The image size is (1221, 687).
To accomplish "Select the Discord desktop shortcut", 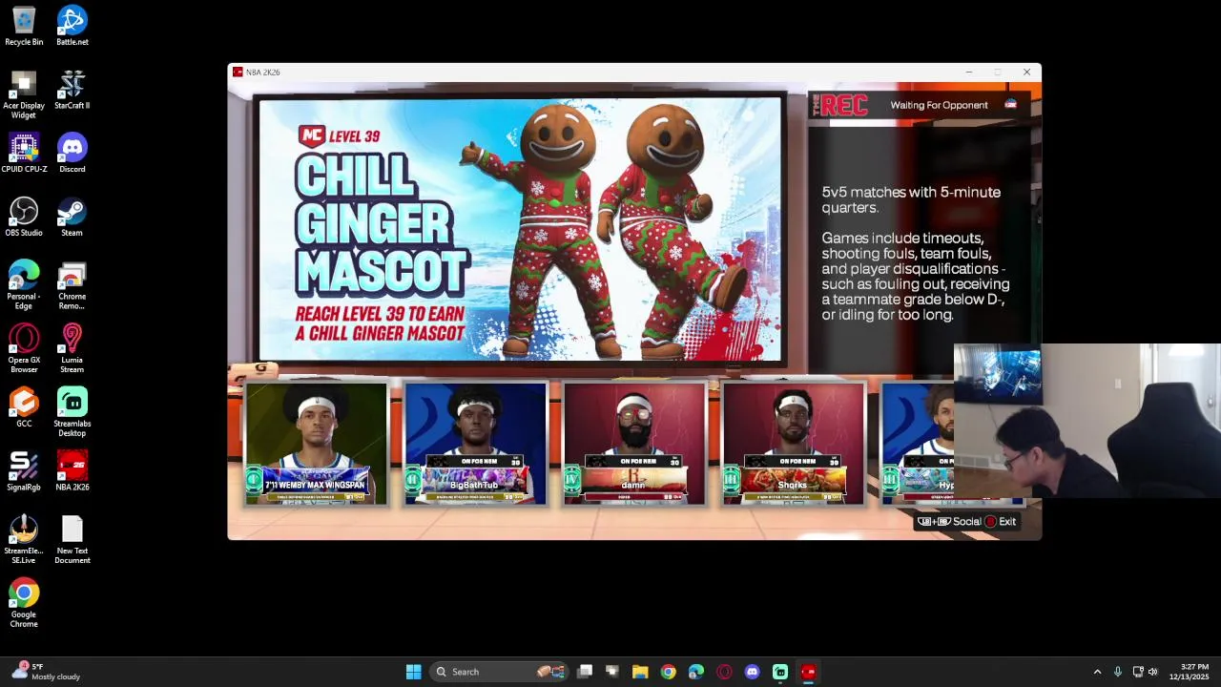I will (72, 153).
